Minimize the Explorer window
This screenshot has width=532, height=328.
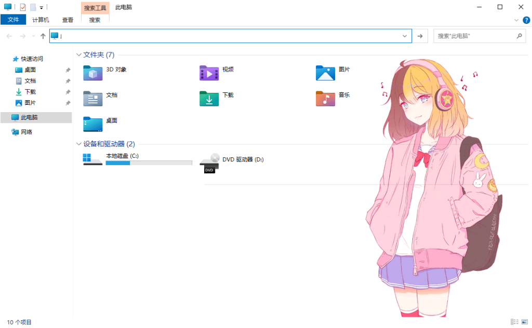pos(479,7)
